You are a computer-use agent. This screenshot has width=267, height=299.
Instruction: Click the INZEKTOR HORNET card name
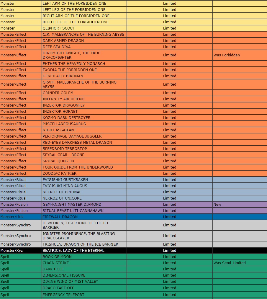pos(60,112)
